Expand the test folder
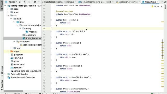Image resolution: width=167 pixels, height=94 pixels. point(11,48)
